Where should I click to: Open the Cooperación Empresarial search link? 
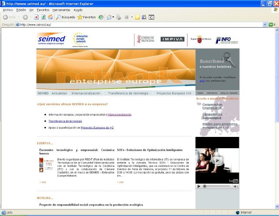(212, 106)
